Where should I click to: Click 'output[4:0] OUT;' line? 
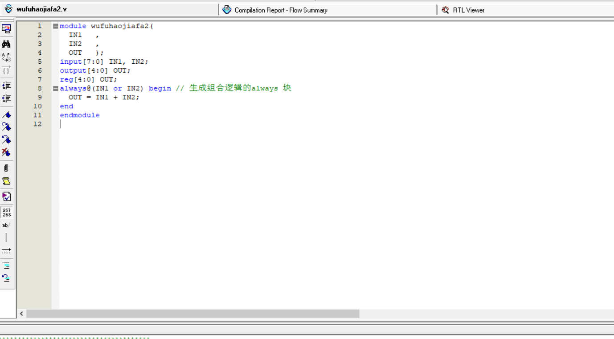(95, 70)
